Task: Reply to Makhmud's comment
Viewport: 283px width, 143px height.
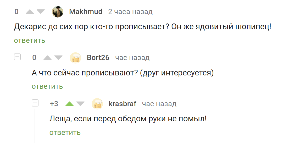Action: coord(30,40)
